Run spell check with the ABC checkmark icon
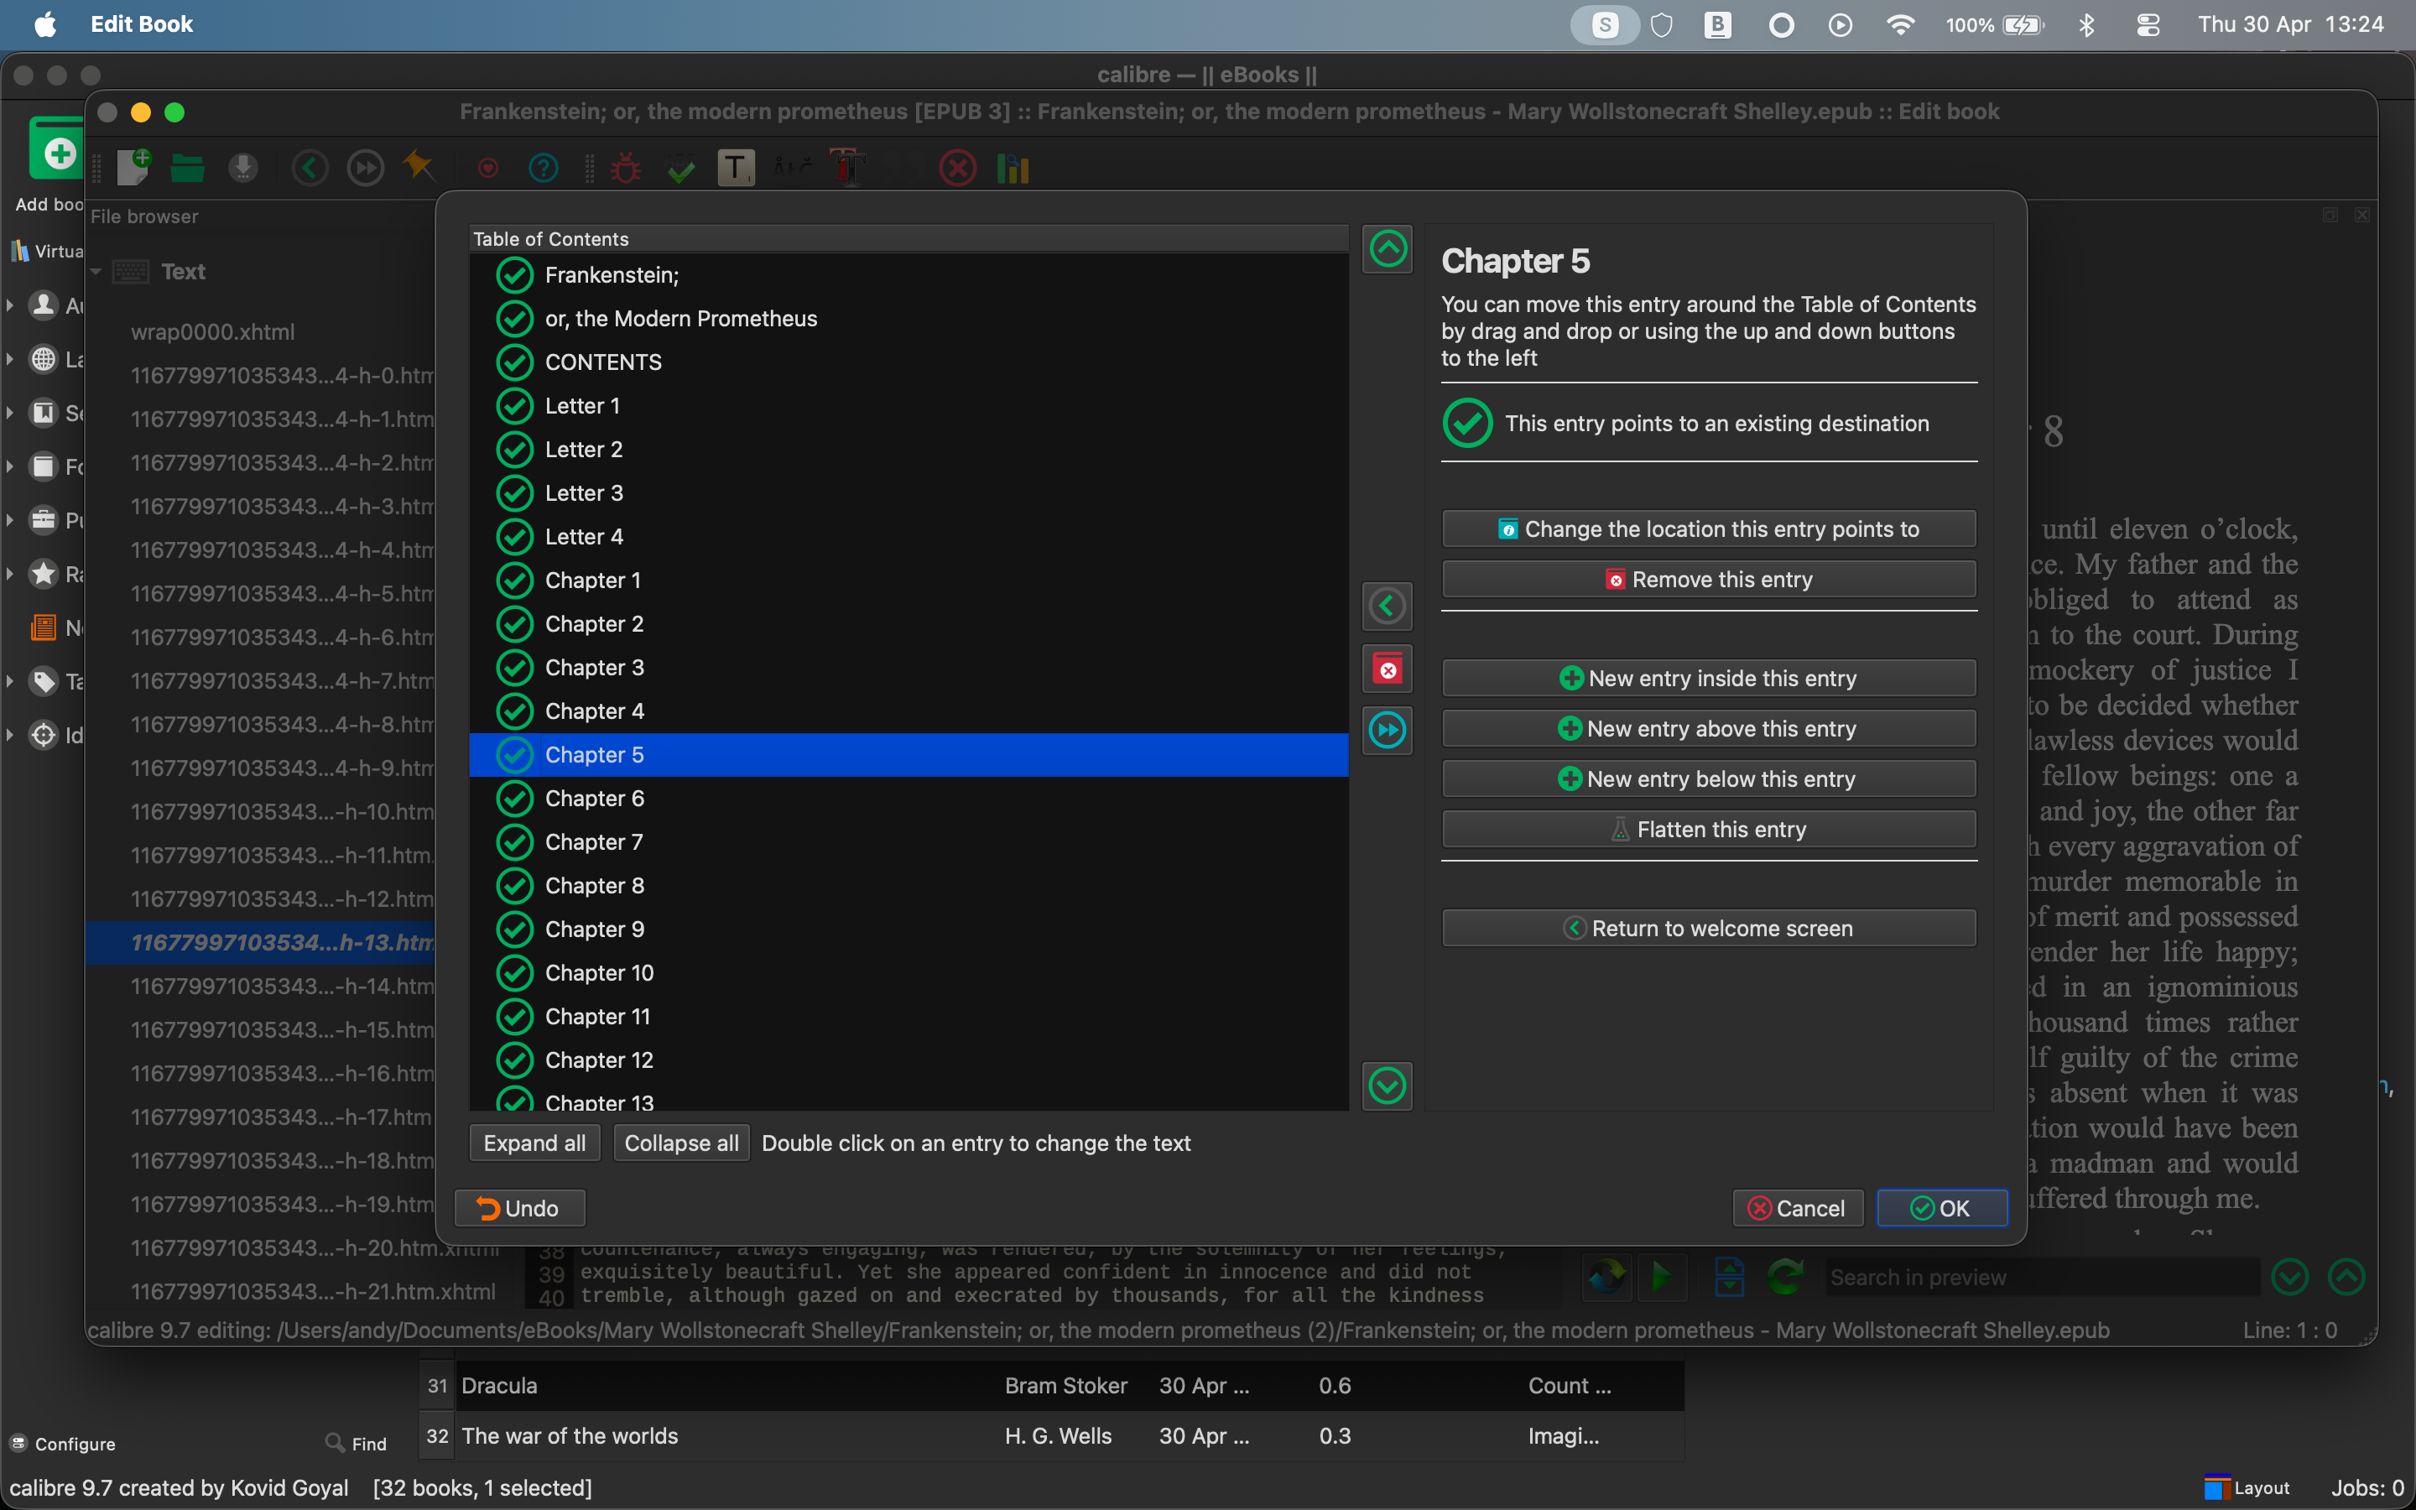The width and height of the screenshot is (2416, 1510). pos(681,167)
